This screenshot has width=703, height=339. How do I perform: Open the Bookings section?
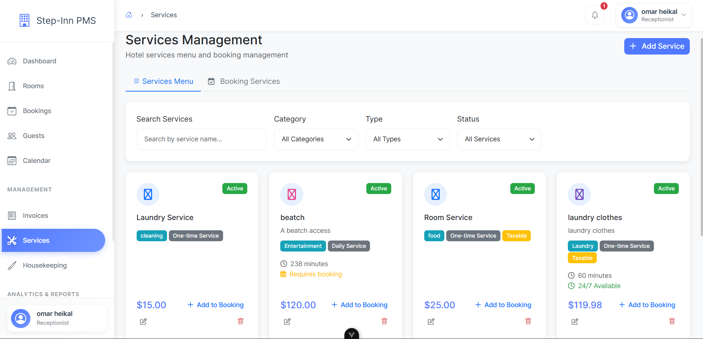click(x=37, y=111)
